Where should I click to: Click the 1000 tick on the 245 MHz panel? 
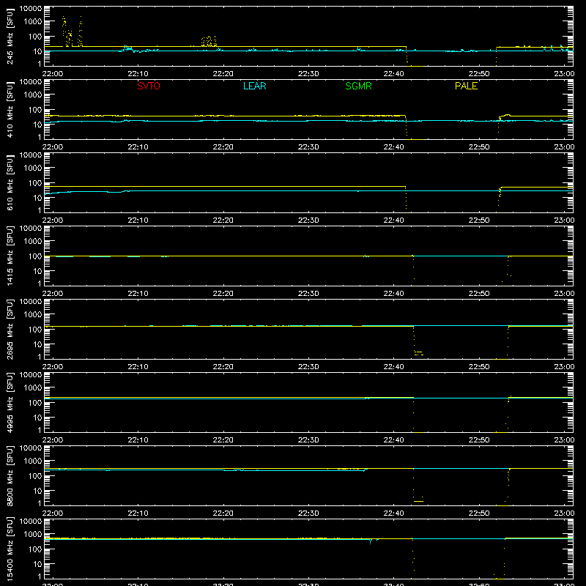coord(33,21)
